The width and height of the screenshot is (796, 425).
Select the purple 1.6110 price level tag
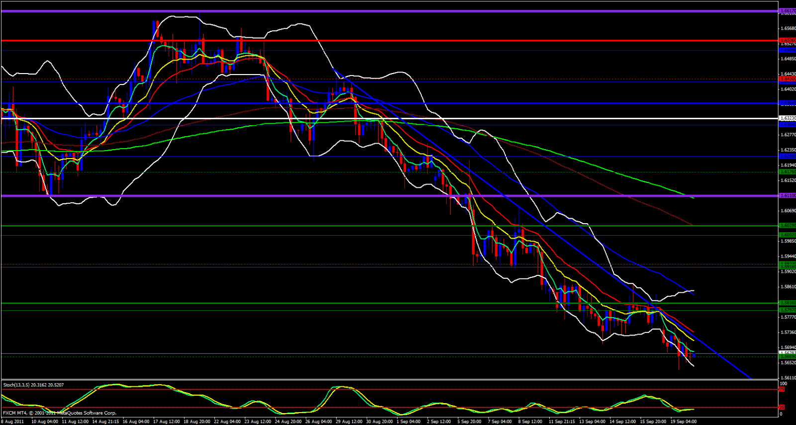click(x=787, y=196)
